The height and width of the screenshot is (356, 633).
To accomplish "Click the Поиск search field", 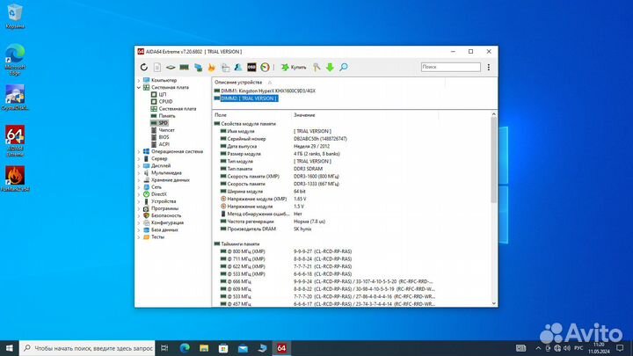I will (450, 67).
